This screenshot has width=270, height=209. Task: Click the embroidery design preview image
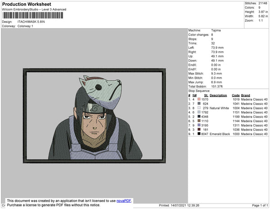click(x=94, y=116)
